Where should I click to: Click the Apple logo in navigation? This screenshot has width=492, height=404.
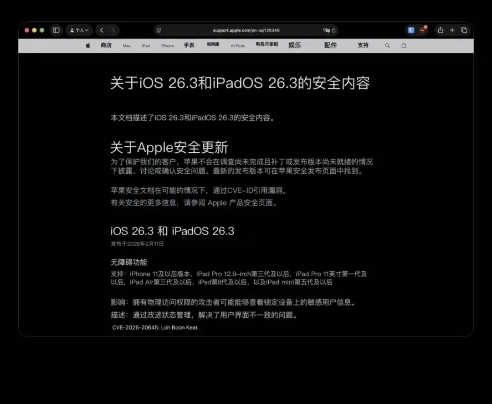click(88, 46)
